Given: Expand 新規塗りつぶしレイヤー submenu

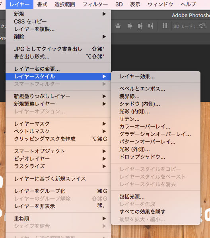Looking at the screenshot, I should pos(58,96).
